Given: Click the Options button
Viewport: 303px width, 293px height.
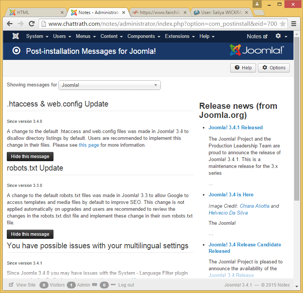Looking at the screenshot, I should tap(274, 68).
